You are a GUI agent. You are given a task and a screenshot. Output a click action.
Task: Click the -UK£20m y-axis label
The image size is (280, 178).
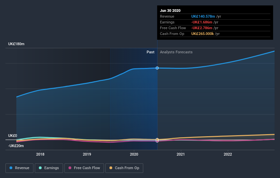(16, 146)
